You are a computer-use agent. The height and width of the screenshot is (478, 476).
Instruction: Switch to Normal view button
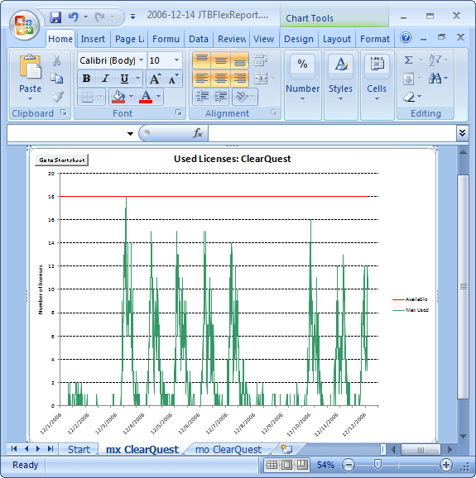272,465
